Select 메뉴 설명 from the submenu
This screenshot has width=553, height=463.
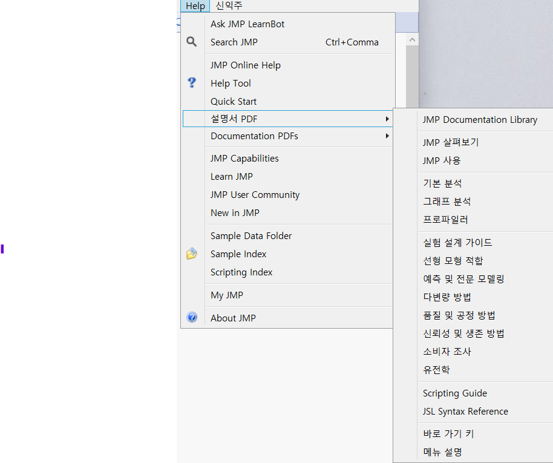point(439,451)
